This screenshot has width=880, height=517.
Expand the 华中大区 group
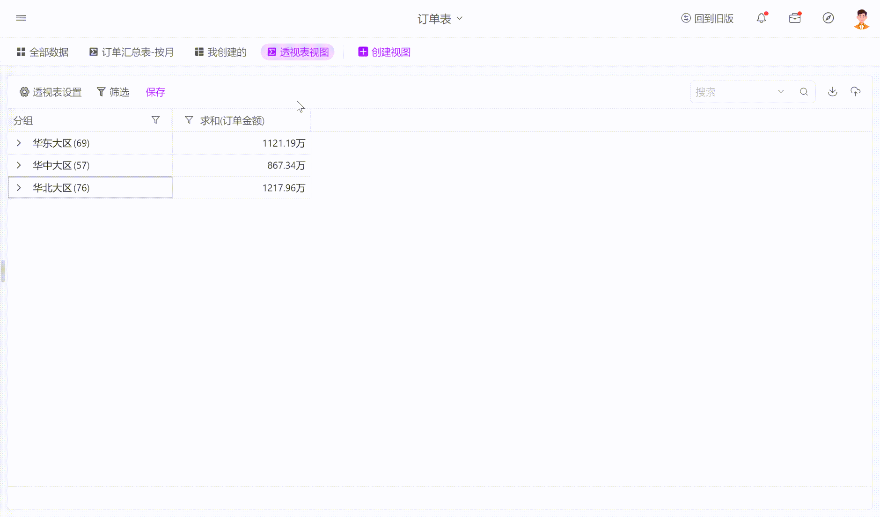click(x=19, y=165)
